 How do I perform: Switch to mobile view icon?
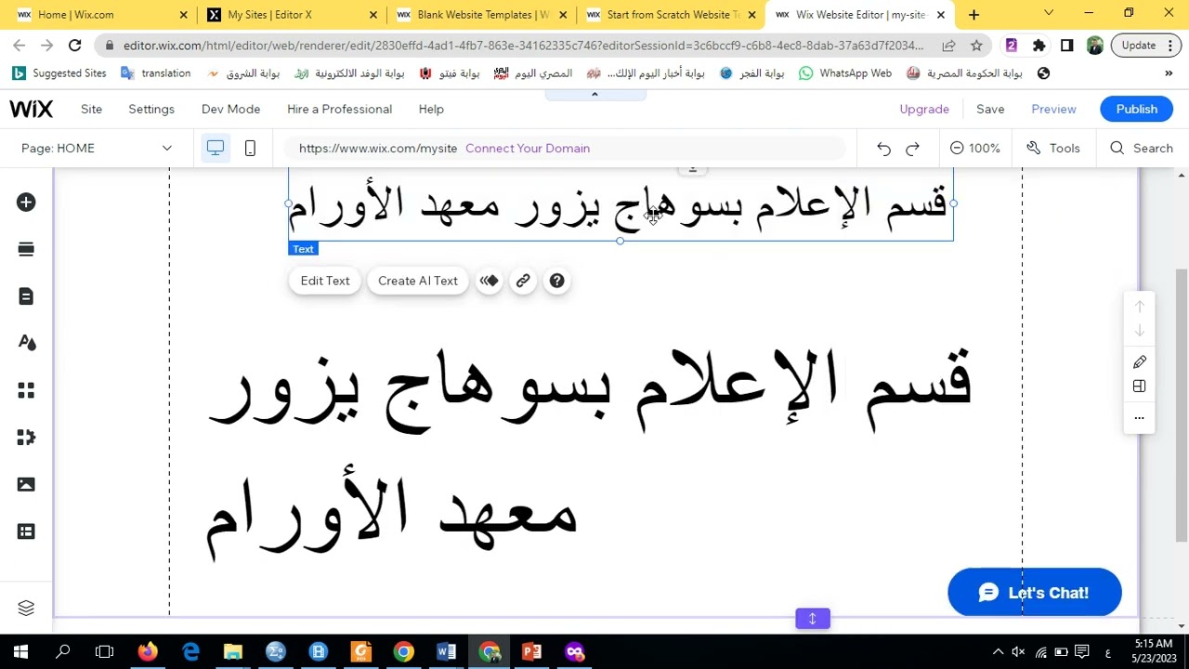(x=250, y=148)
